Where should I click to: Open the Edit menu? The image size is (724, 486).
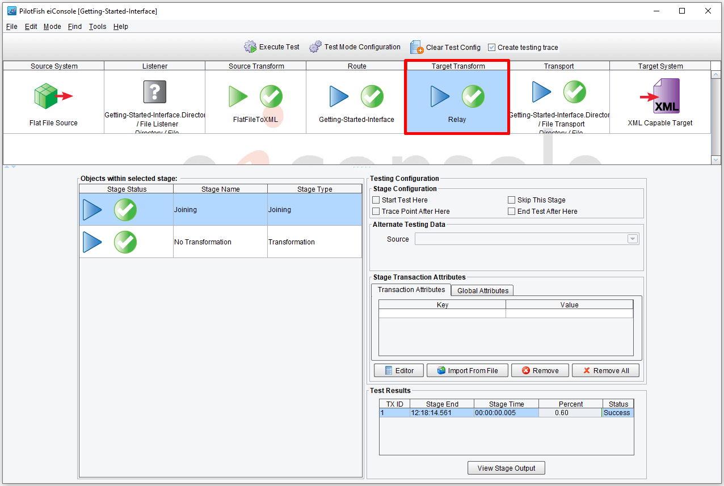click(31, 27)
